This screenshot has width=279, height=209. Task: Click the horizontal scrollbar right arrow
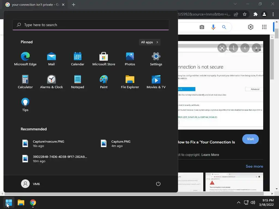[272, 193]
